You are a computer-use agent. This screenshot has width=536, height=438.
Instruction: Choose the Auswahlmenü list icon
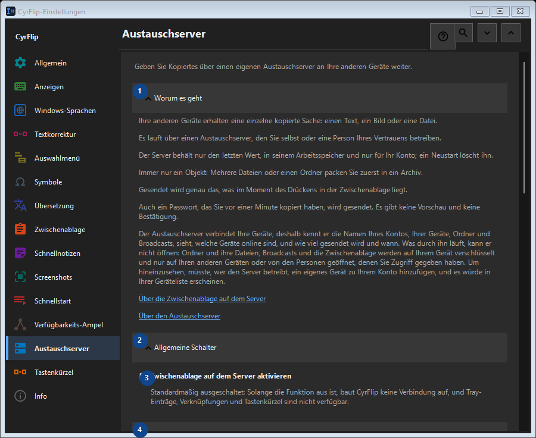20,158
